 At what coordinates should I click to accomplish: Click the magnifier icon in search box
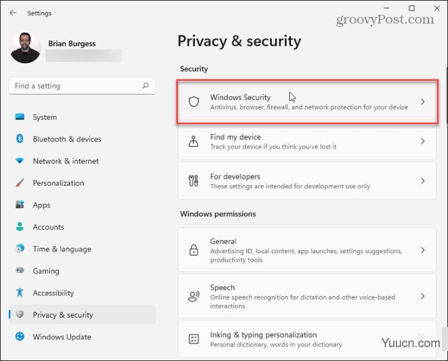point(146,86)
